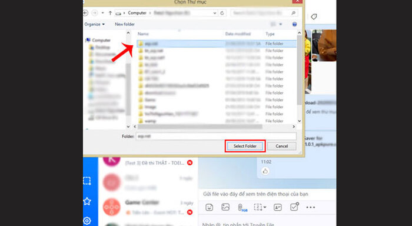Attach a file using the 1GB paperclip icon
412x226 pixels.
click(x=242, y=208)
